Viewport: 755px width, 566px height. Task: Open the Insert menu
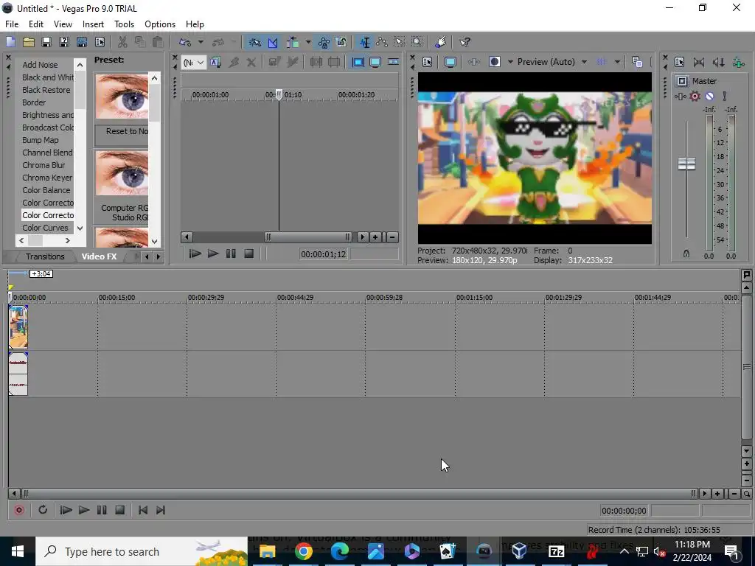point(93,24)
